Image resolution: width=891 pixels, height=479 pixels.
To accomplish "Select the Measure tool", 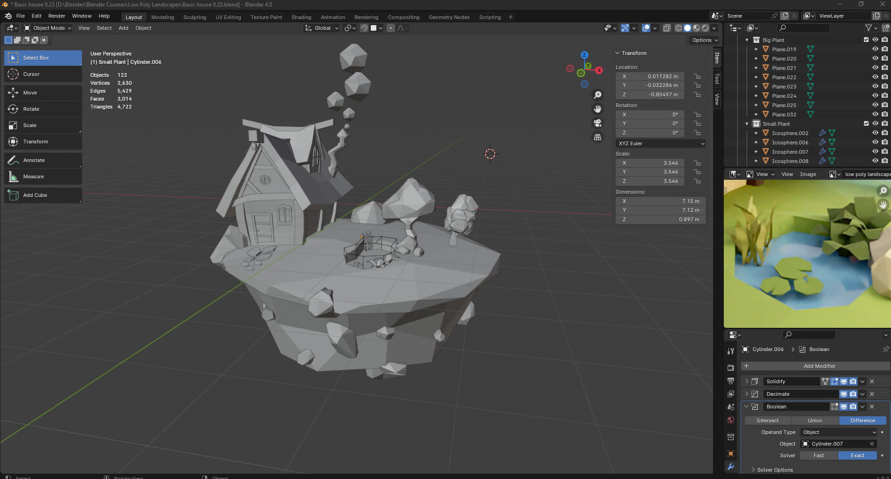I will (x=43, y=176).
